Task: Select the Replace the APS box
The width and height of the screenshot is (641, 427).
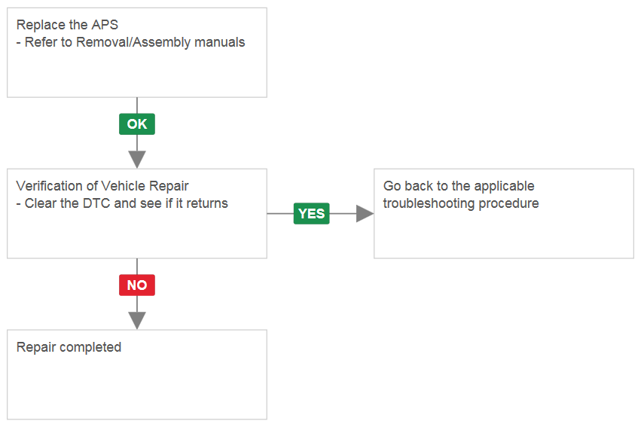Action: click(137, 52)
